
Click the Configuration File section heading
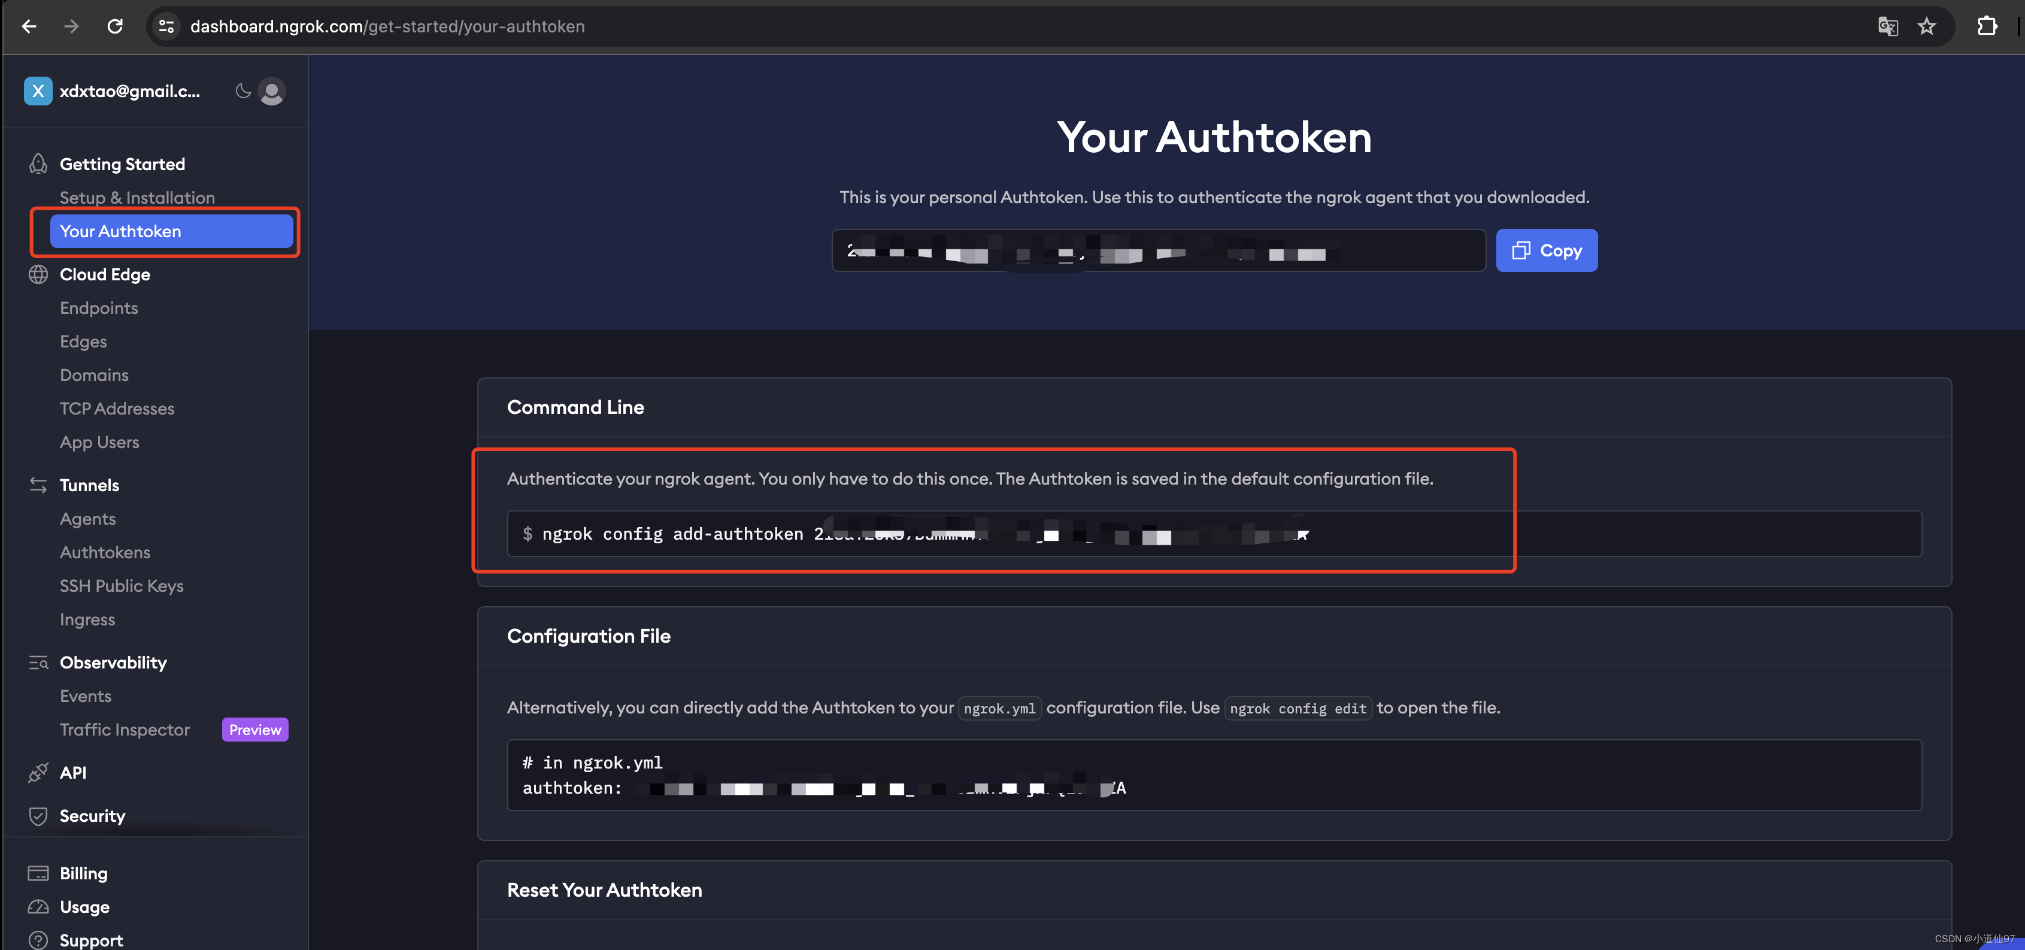click(589, 636)
